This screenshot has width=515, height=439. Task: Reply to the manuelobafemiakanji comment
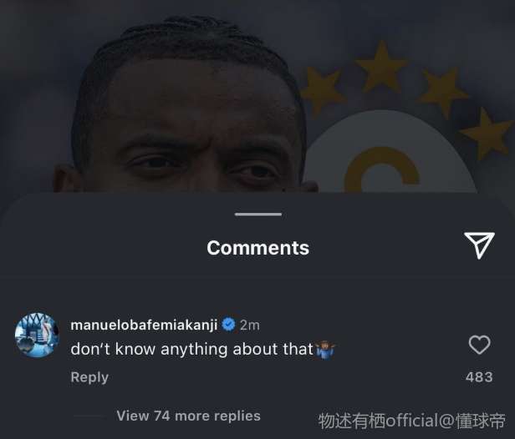point(89,377)
